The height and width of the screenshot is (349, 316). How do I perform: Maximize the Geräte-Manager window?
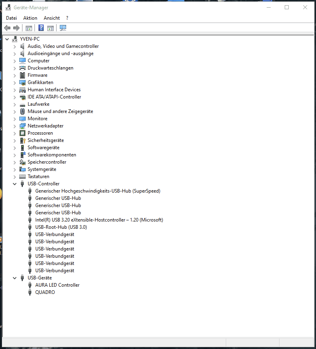pos(287,7)
